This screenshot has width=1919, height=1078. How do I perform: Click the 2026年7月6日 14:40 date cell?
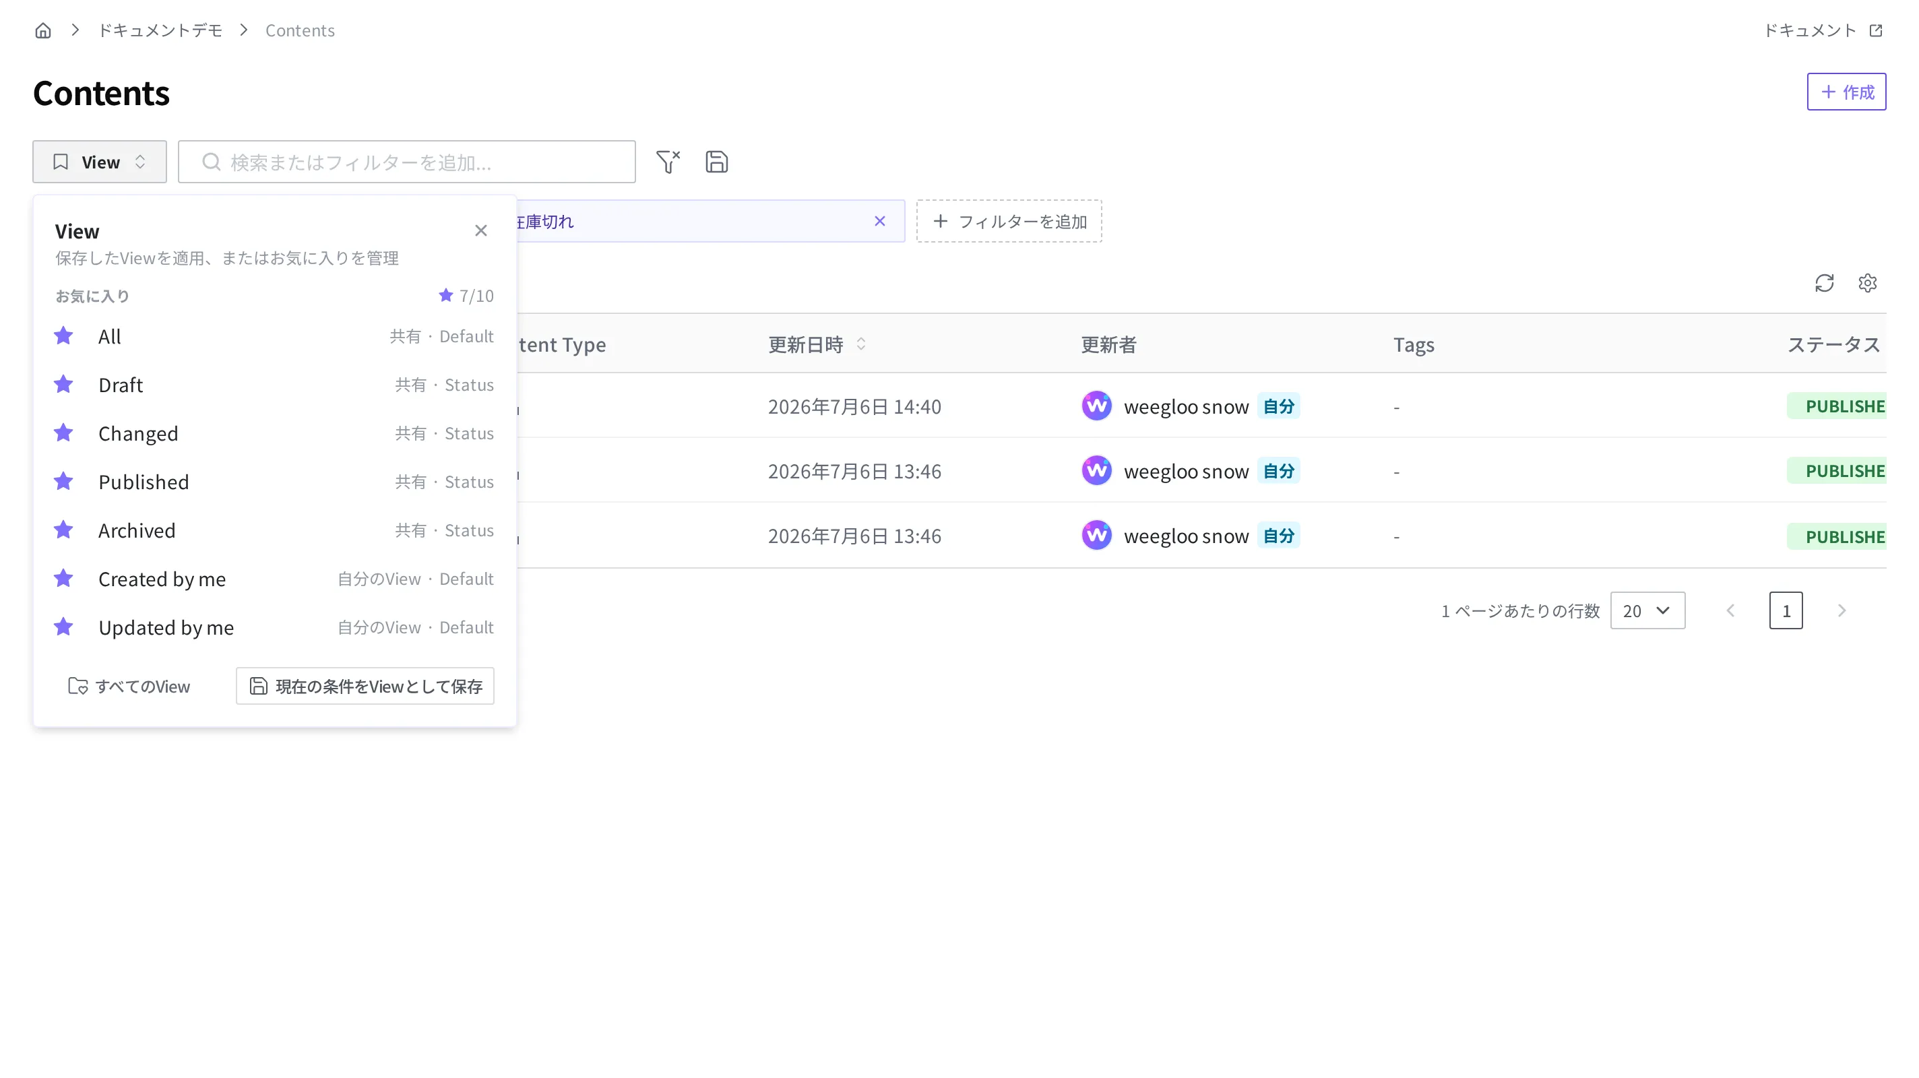point(854,406)
